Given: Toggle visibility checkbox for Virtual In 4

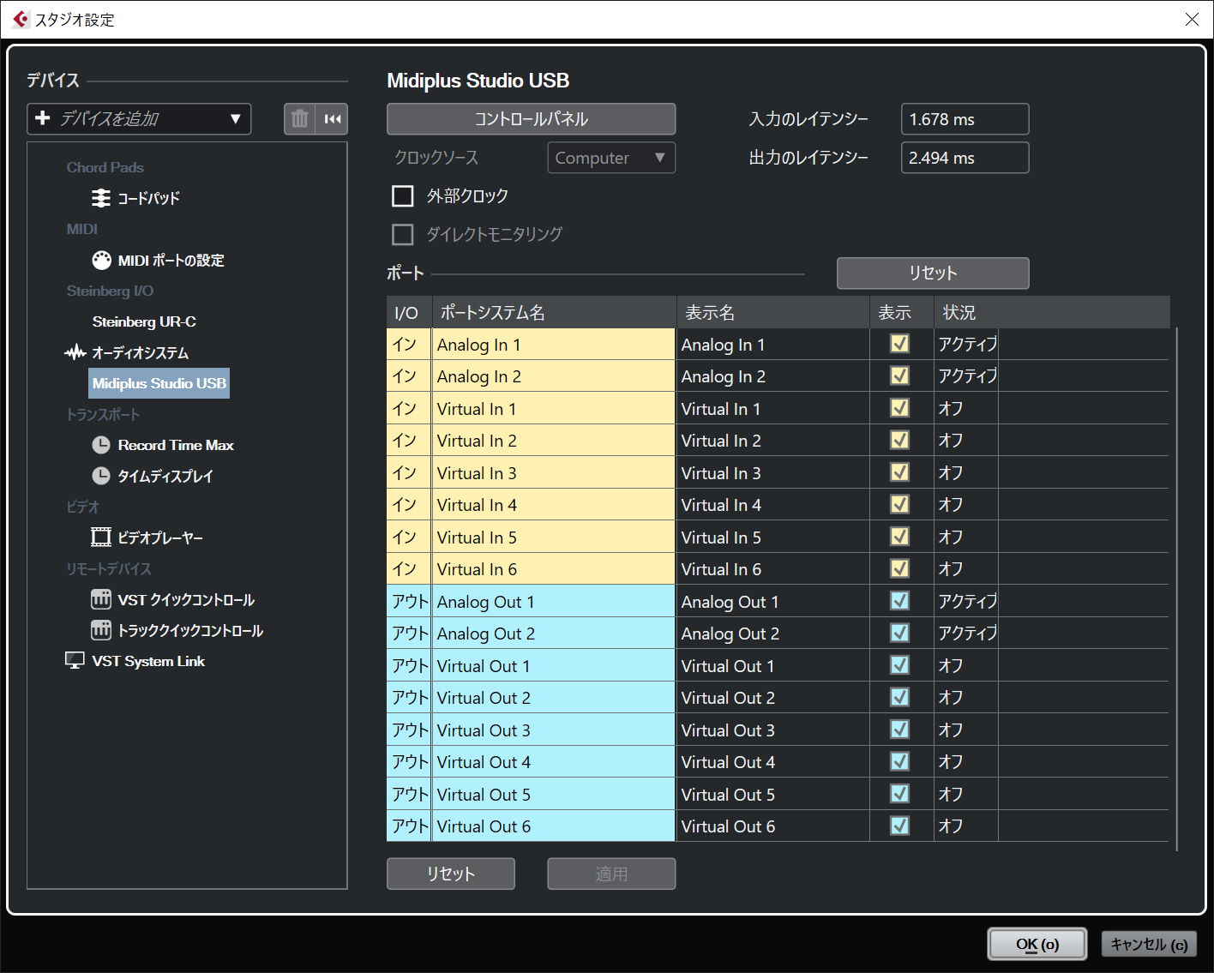Looking at the screenshot, I should pyautogui.click(x=899, y=504).
